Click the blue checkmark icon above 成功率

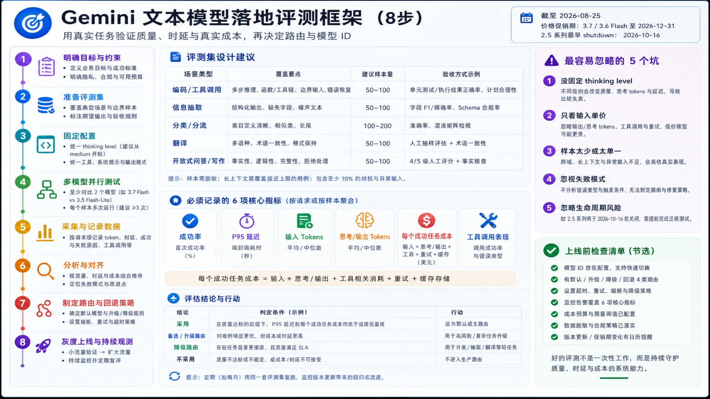[x=190, y=221]
